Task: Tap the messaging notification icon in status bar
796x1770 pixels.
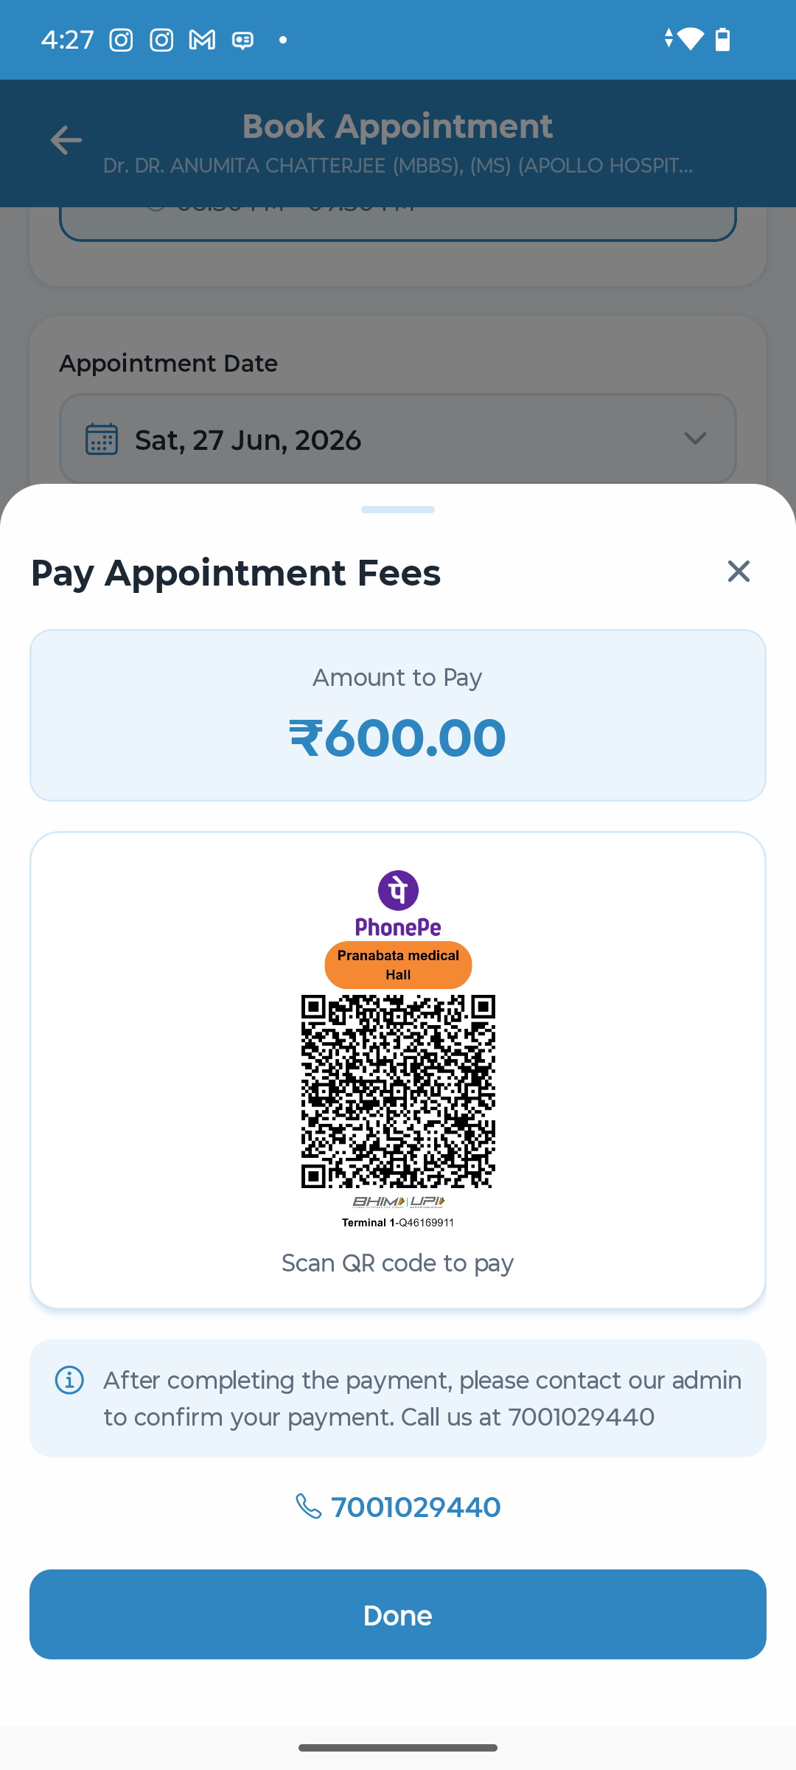Action: [x=242, y=40]
